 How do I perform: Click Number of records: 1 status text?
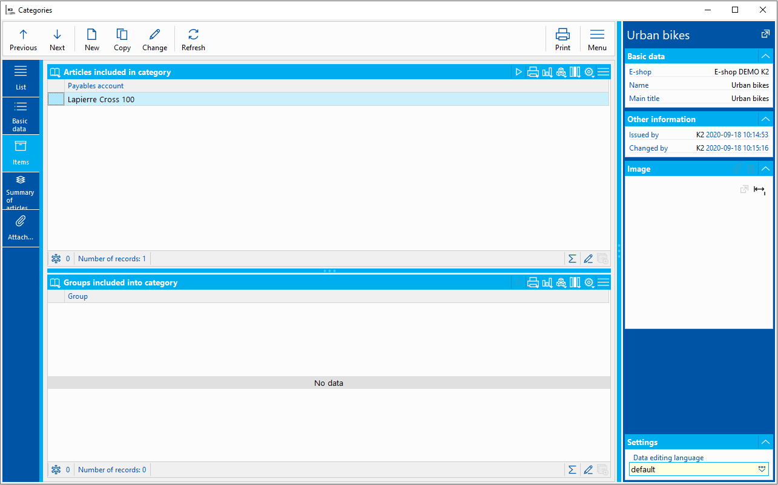click(112, 259)
